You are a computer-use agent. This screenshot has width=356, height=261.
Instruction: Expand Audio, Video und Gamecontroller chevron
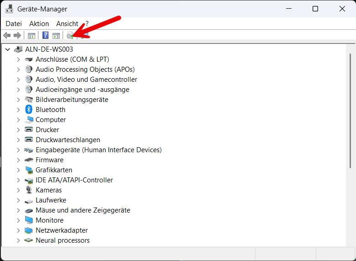click(18, 80)
